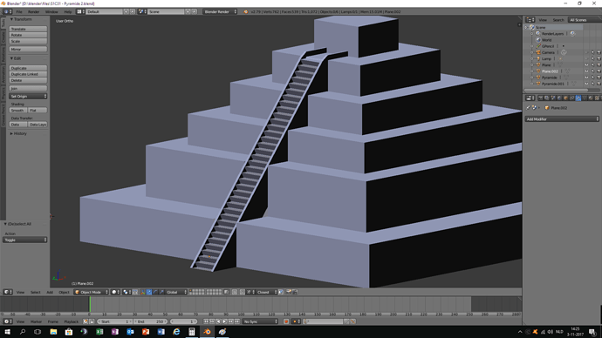Click the Rotate button

point(28,35)
